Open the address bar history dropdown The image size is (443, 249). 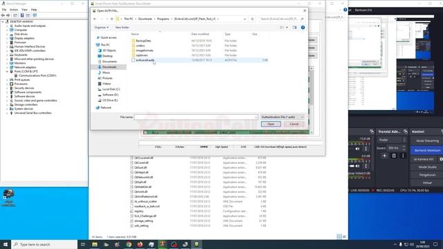[244, 19]
